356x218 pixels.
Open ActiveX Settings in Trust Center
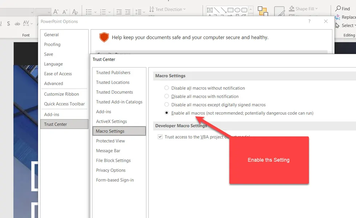(x=119, y=121)
